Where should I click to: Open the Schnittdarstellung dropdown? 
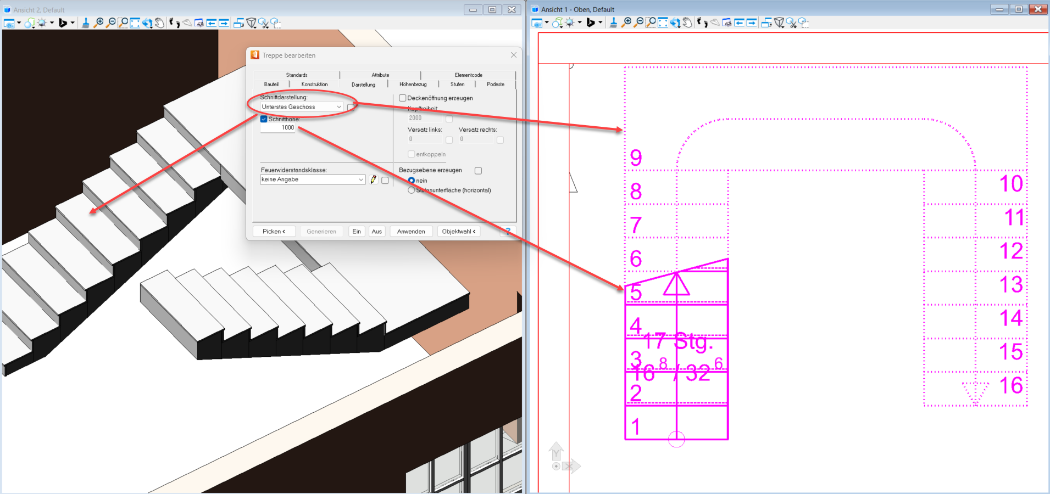pos(339,107)
